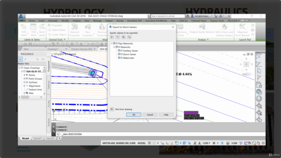Expand the Surfaces tree node
The image size is (281, 158).
[x=24, y=82]
